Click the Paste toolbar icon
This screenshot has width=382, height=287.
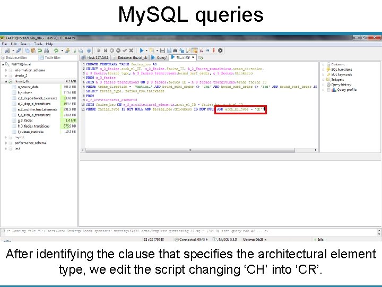(x=33, y=50)
